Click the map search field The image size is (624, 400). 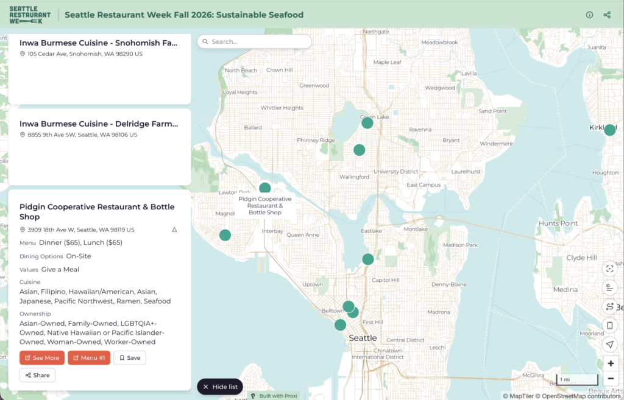pos(255,41)
